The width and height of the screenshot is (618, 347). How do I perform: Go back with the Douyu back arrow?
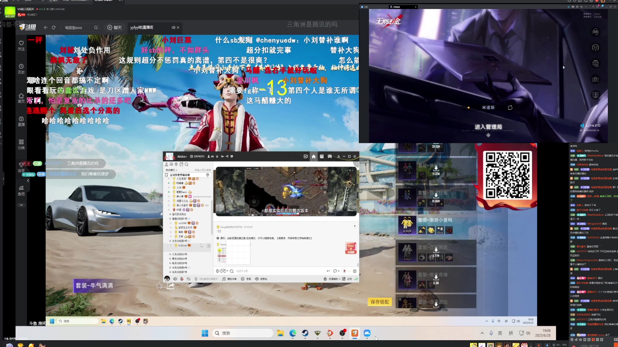pos(46,28)
